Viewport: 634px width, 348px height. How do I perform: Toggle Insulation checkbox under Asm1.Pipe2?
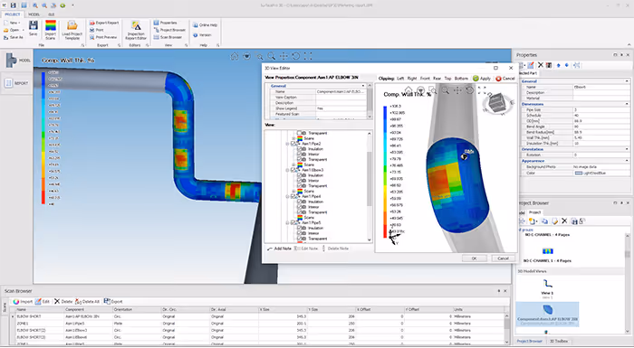300,149
